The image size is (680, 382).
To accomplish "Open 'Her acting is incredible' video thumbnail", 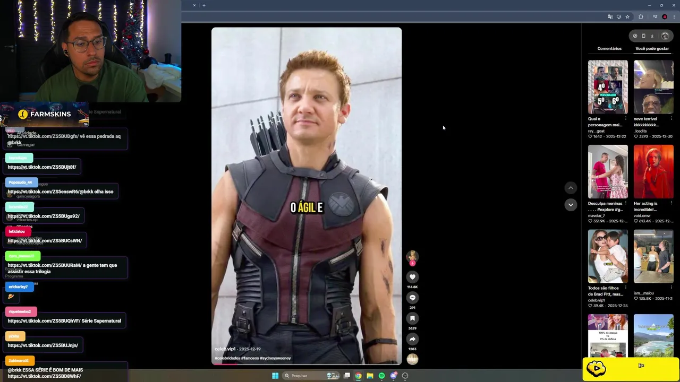I will [x=653, y=171].
